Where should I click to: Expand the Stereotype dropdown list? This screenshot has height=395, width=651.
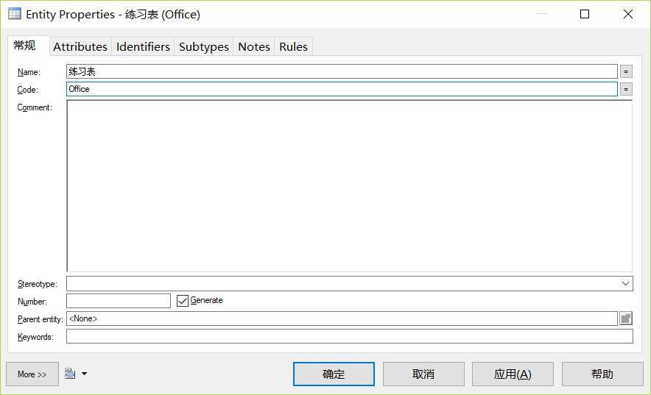626,283
